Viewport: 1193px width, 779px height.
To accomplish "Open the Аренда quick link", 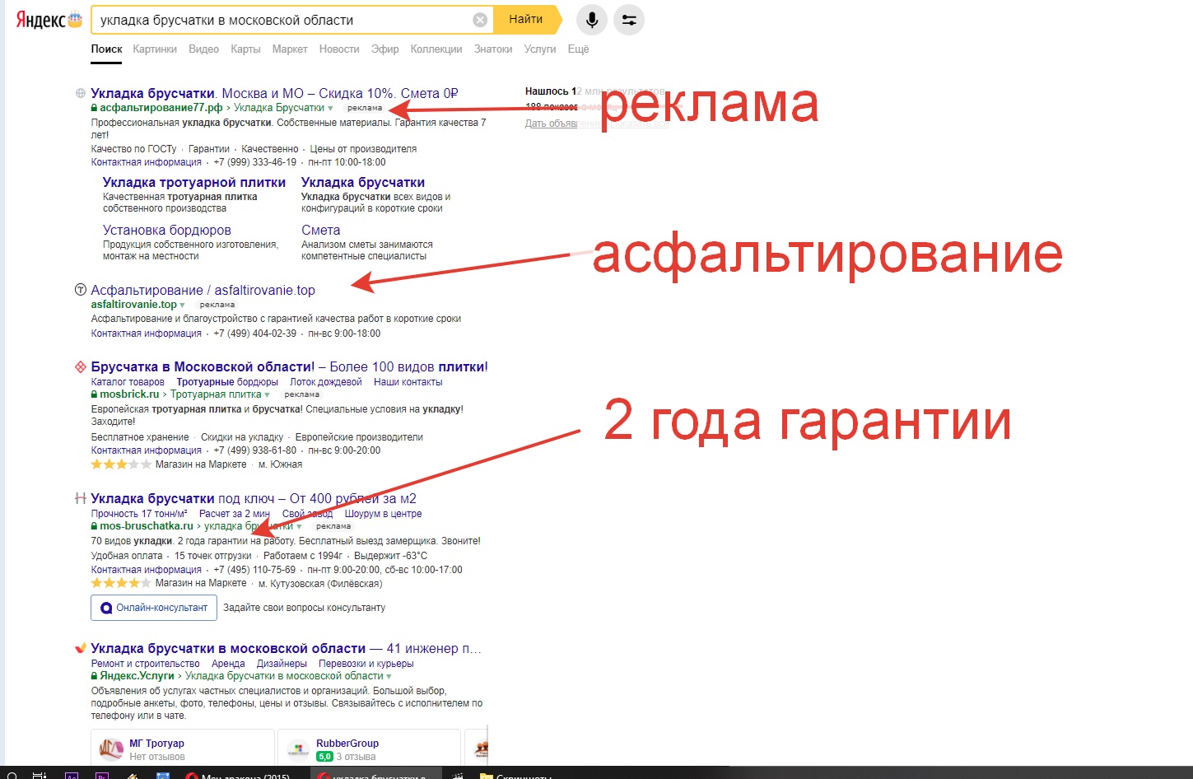I will (x=228, y=664).
